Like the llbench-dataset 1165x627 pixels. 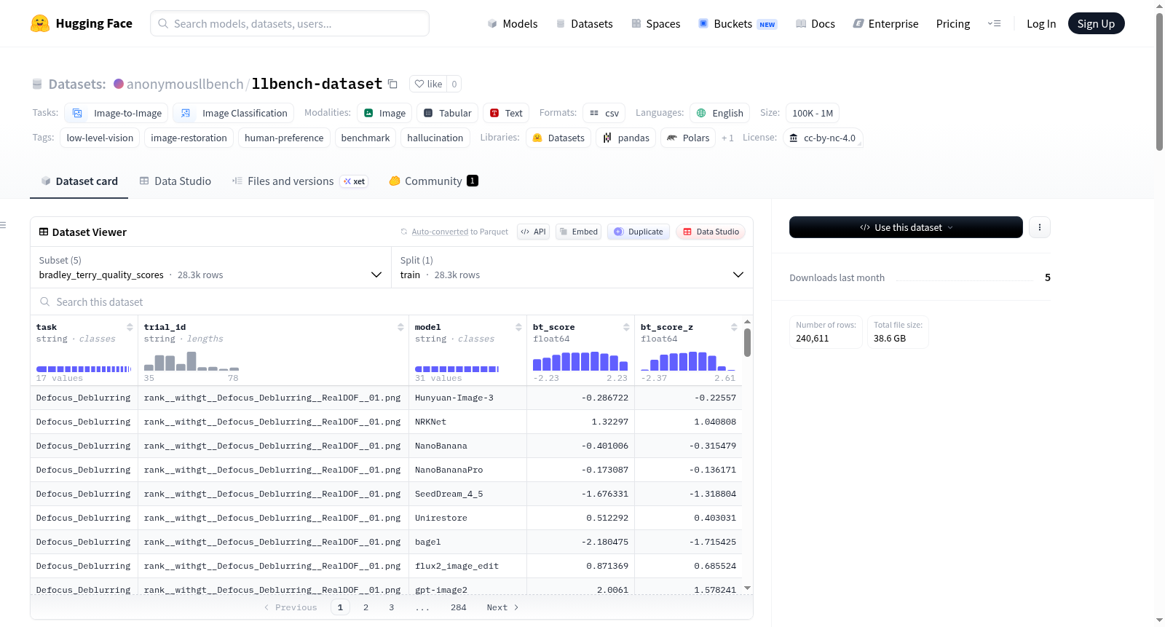pyautogui.click(x=428, y=84)
